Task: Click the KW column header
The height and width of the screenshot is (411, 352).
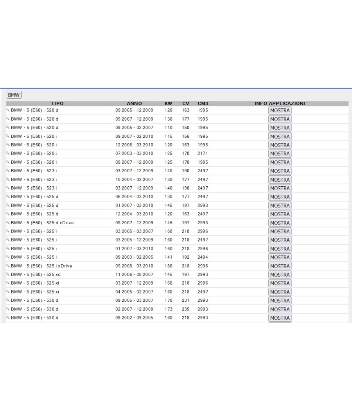Action: click(169, 104)
